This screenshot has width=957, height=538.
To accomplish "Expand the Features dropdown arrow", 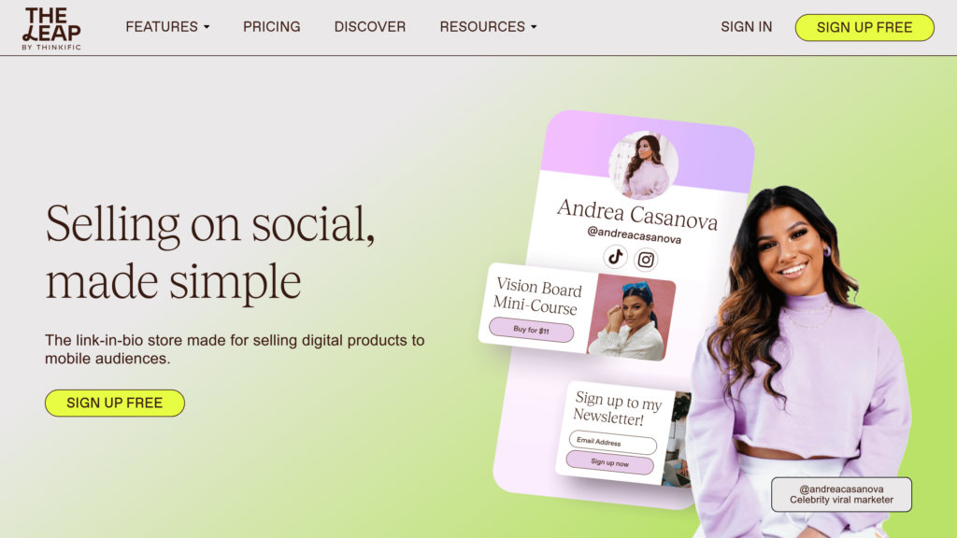I will (207, 27).
